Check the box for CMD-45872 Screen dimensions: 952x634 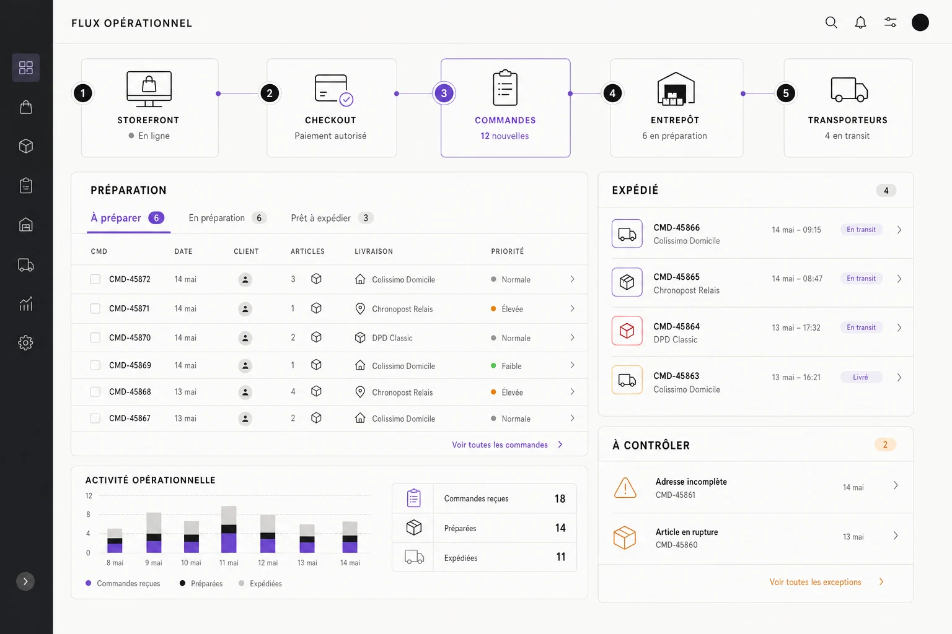(95, 279)
